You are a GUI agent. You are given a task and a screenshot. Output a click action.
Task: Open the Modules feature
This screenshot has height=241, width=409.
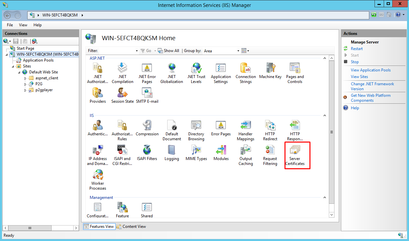(x=221, y=153)
